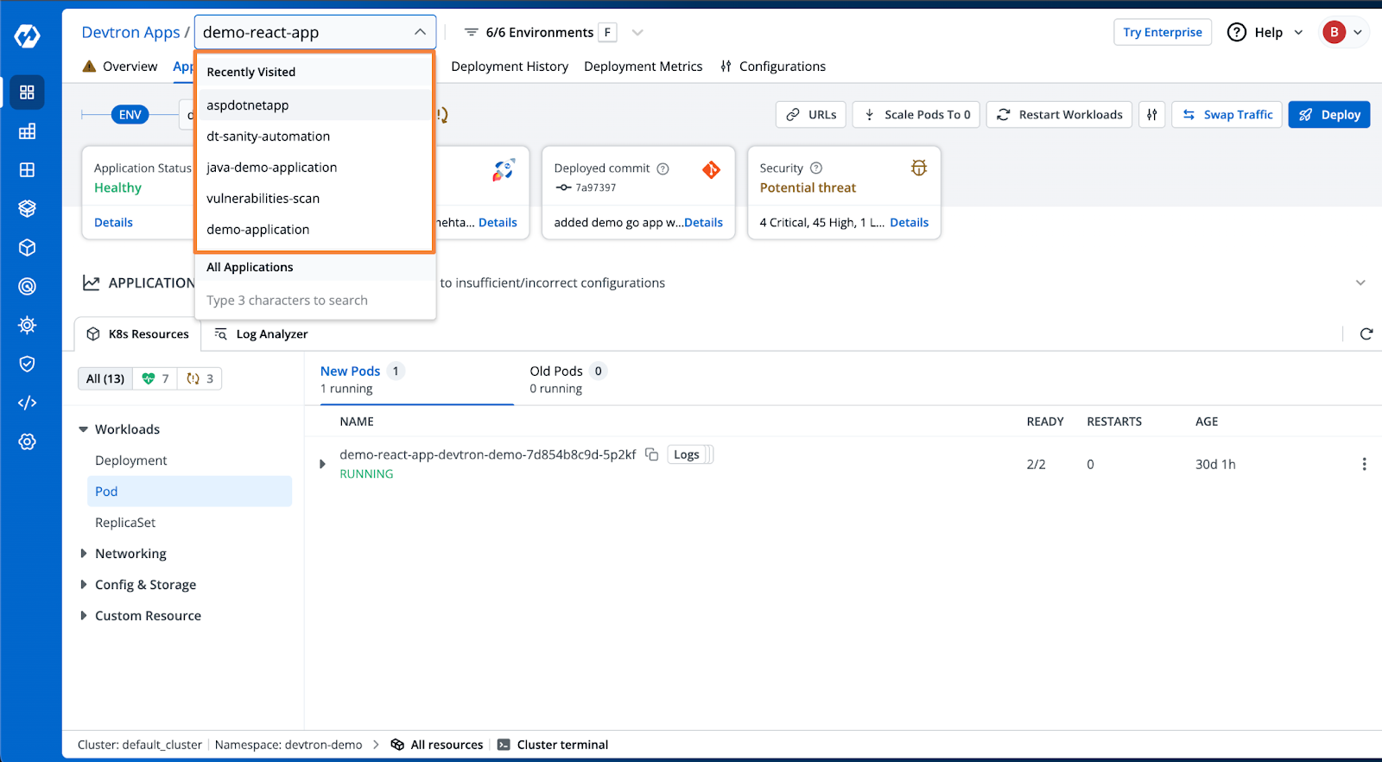
Task: Click the git icon in Deployed commit card
Action: tap(711, 169)
